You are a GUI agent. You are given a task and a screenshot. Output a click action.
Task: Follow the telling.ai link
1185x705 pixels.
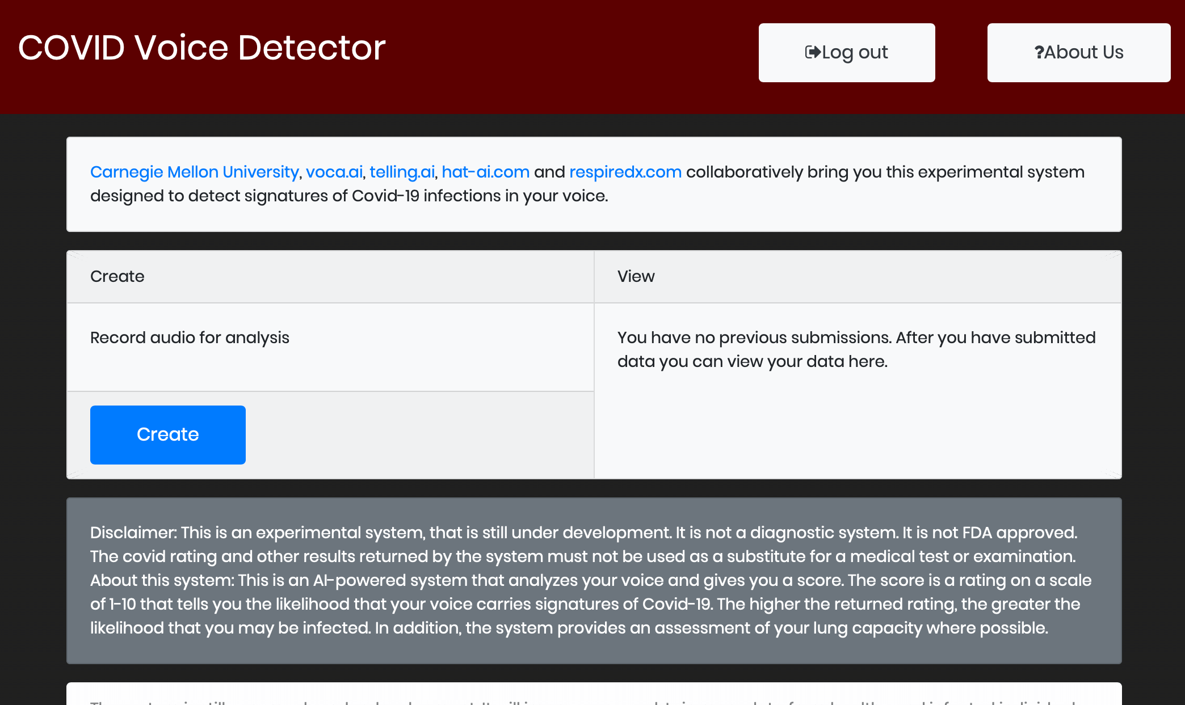[402, 172]
